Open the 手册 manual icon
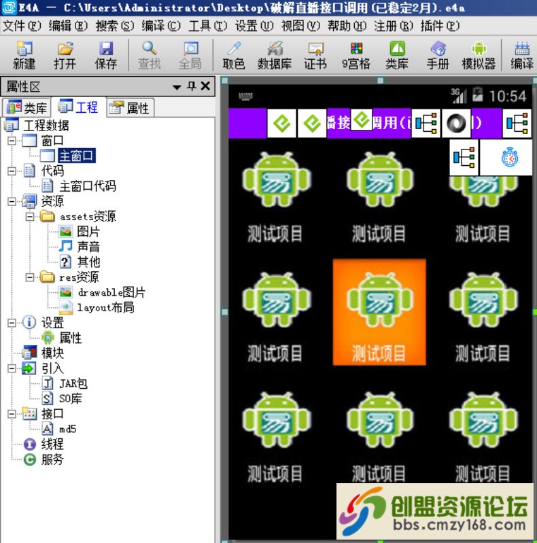537x543 pixels. click(438, 56)
